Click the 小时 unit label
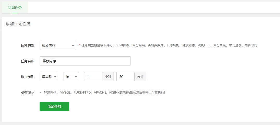Image resolution: width=280 pixels, height=125 pixels. [108, 77]
